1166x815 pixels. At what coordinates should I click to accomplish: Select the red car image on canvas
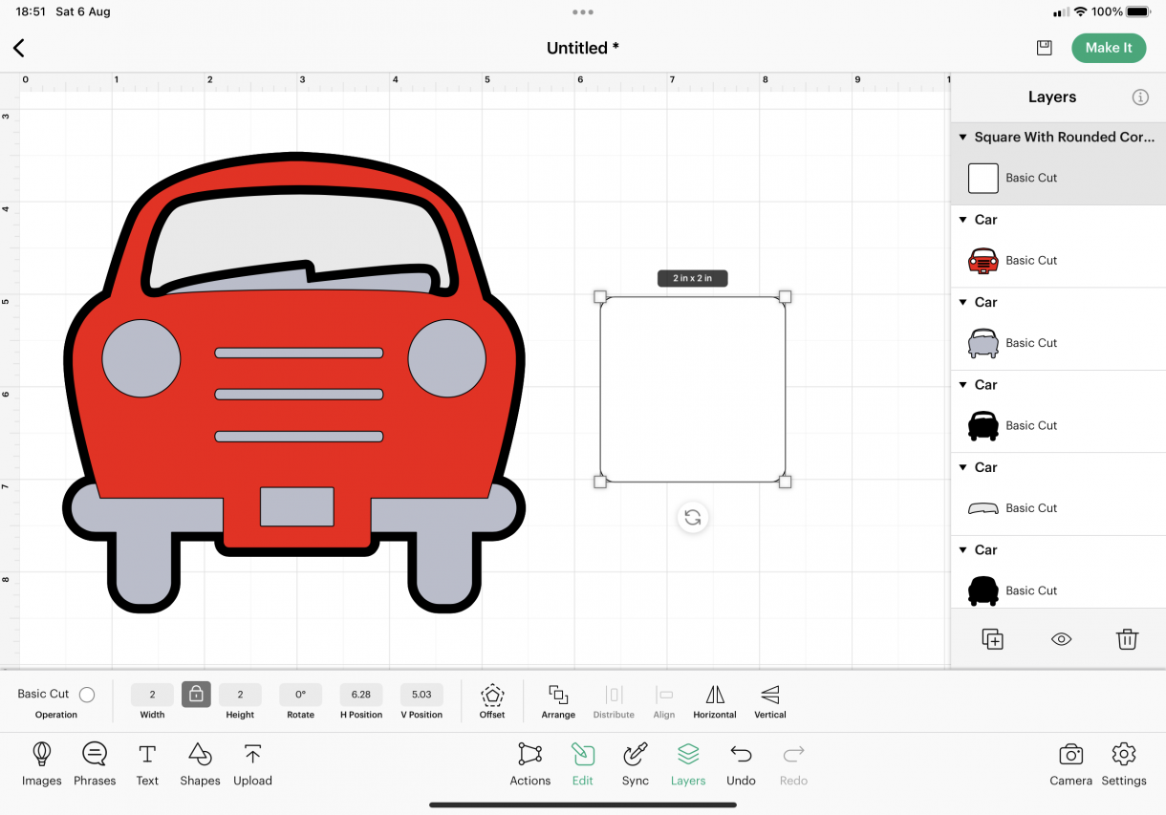click(294, 382)
